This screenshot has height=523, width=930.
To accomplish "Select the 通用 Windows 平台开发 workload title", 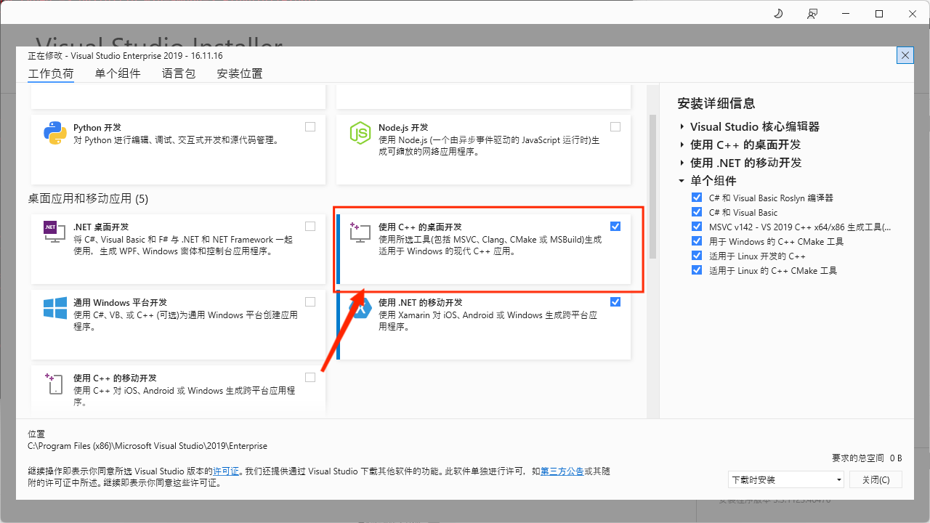I will point(120,302).
